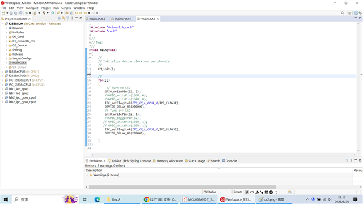
Task: Open the notification center icon
Action: click(356, 199)
